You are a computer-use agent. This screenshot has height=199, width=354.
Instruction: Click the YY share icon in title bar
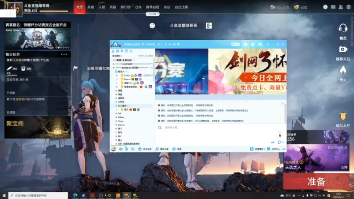[174, 44]
